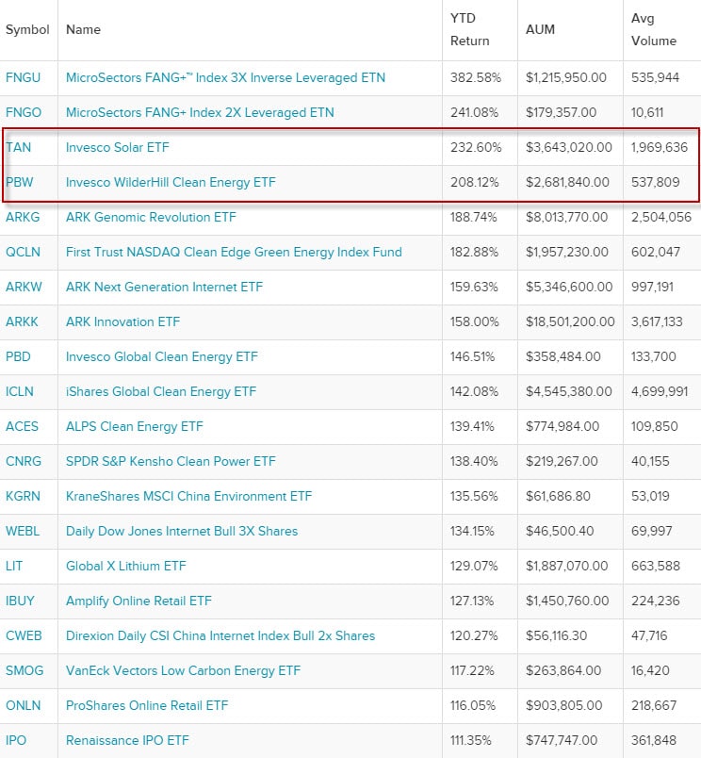Open Invesco WilderHill Clean Energy ETF
This screenshot has height=758, width=701.
click(x=171, y=182)
